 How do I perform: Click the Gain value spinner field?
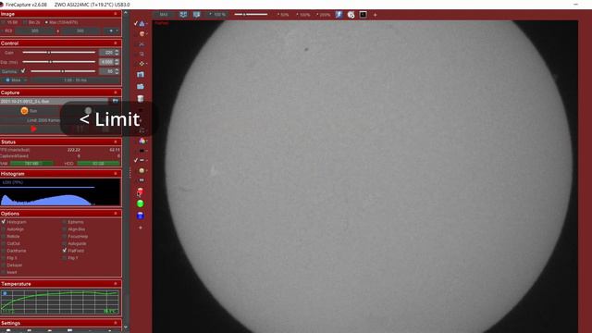pos(109,53)
